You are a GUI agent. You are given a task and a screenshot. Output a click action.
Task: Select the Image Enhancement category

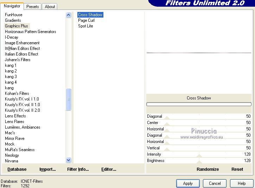point(22,43)
